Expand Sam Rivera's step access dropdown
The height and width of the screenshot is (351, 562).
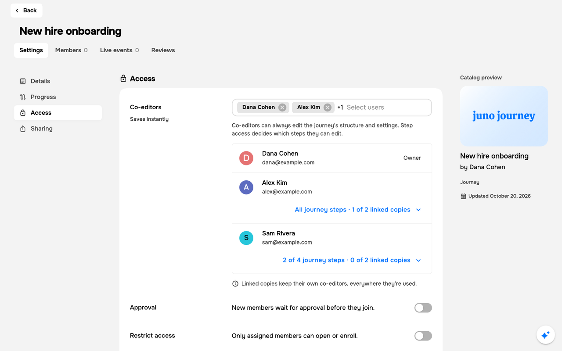pos(352,260)
